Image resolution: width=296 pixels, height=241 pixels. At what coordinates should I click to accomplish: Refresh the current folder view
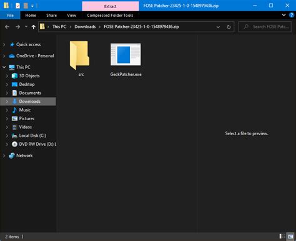(x=229, y=27)
